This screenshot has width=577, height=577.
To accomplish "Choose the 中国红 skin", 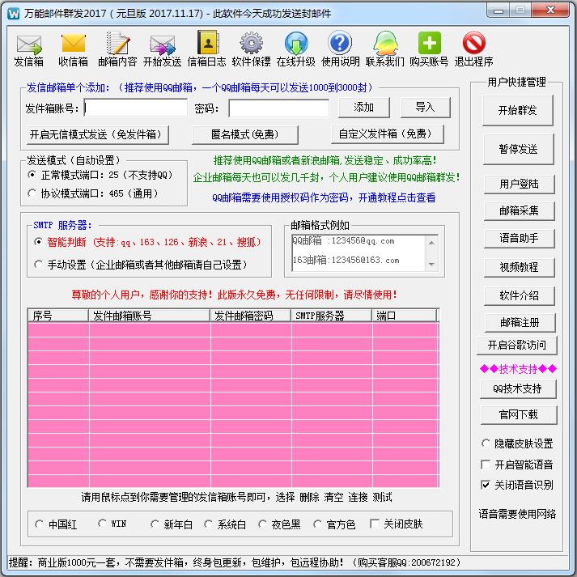I will tap(39, 524).
